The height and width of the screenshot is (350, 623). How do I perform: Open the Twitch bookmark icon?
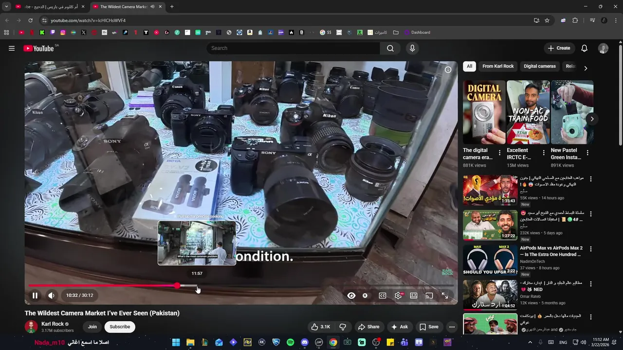(x=53, y=33)
